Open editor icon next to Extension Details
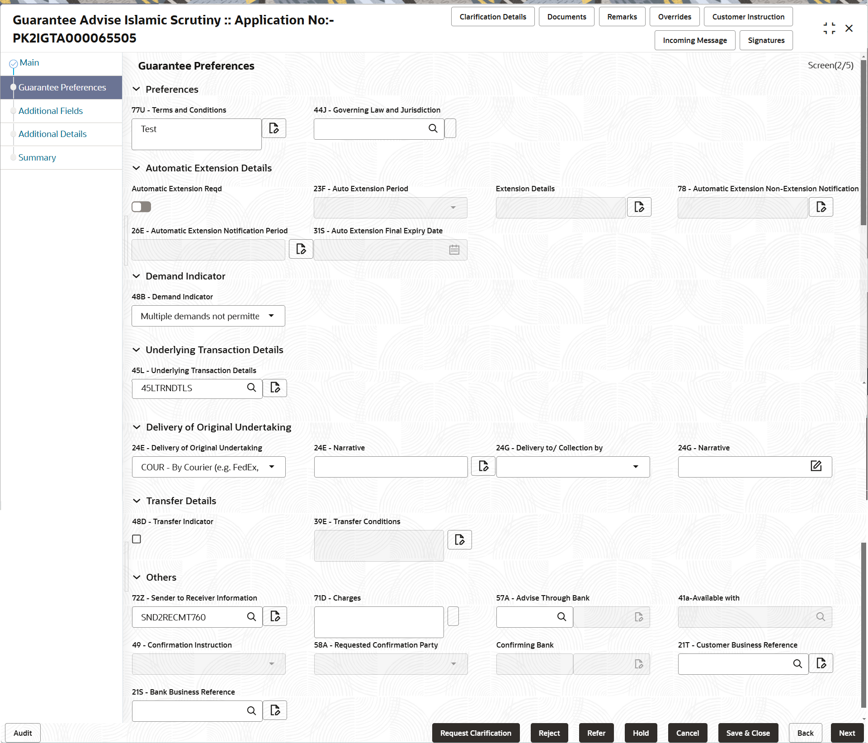 639,207
